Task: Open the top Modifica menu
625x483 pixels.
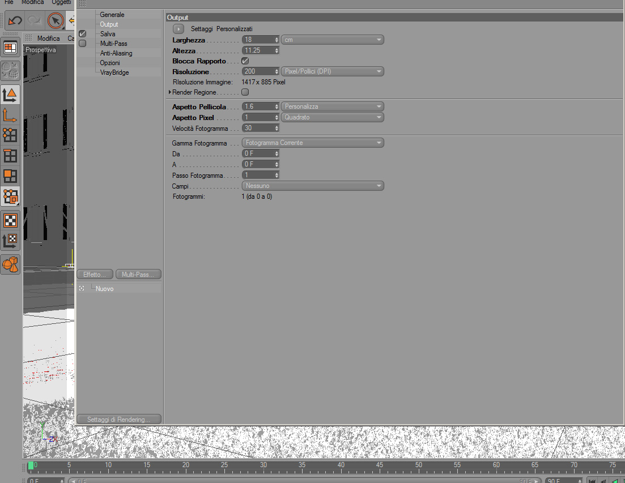Action: pyautogui.click(x=32, y=2)
